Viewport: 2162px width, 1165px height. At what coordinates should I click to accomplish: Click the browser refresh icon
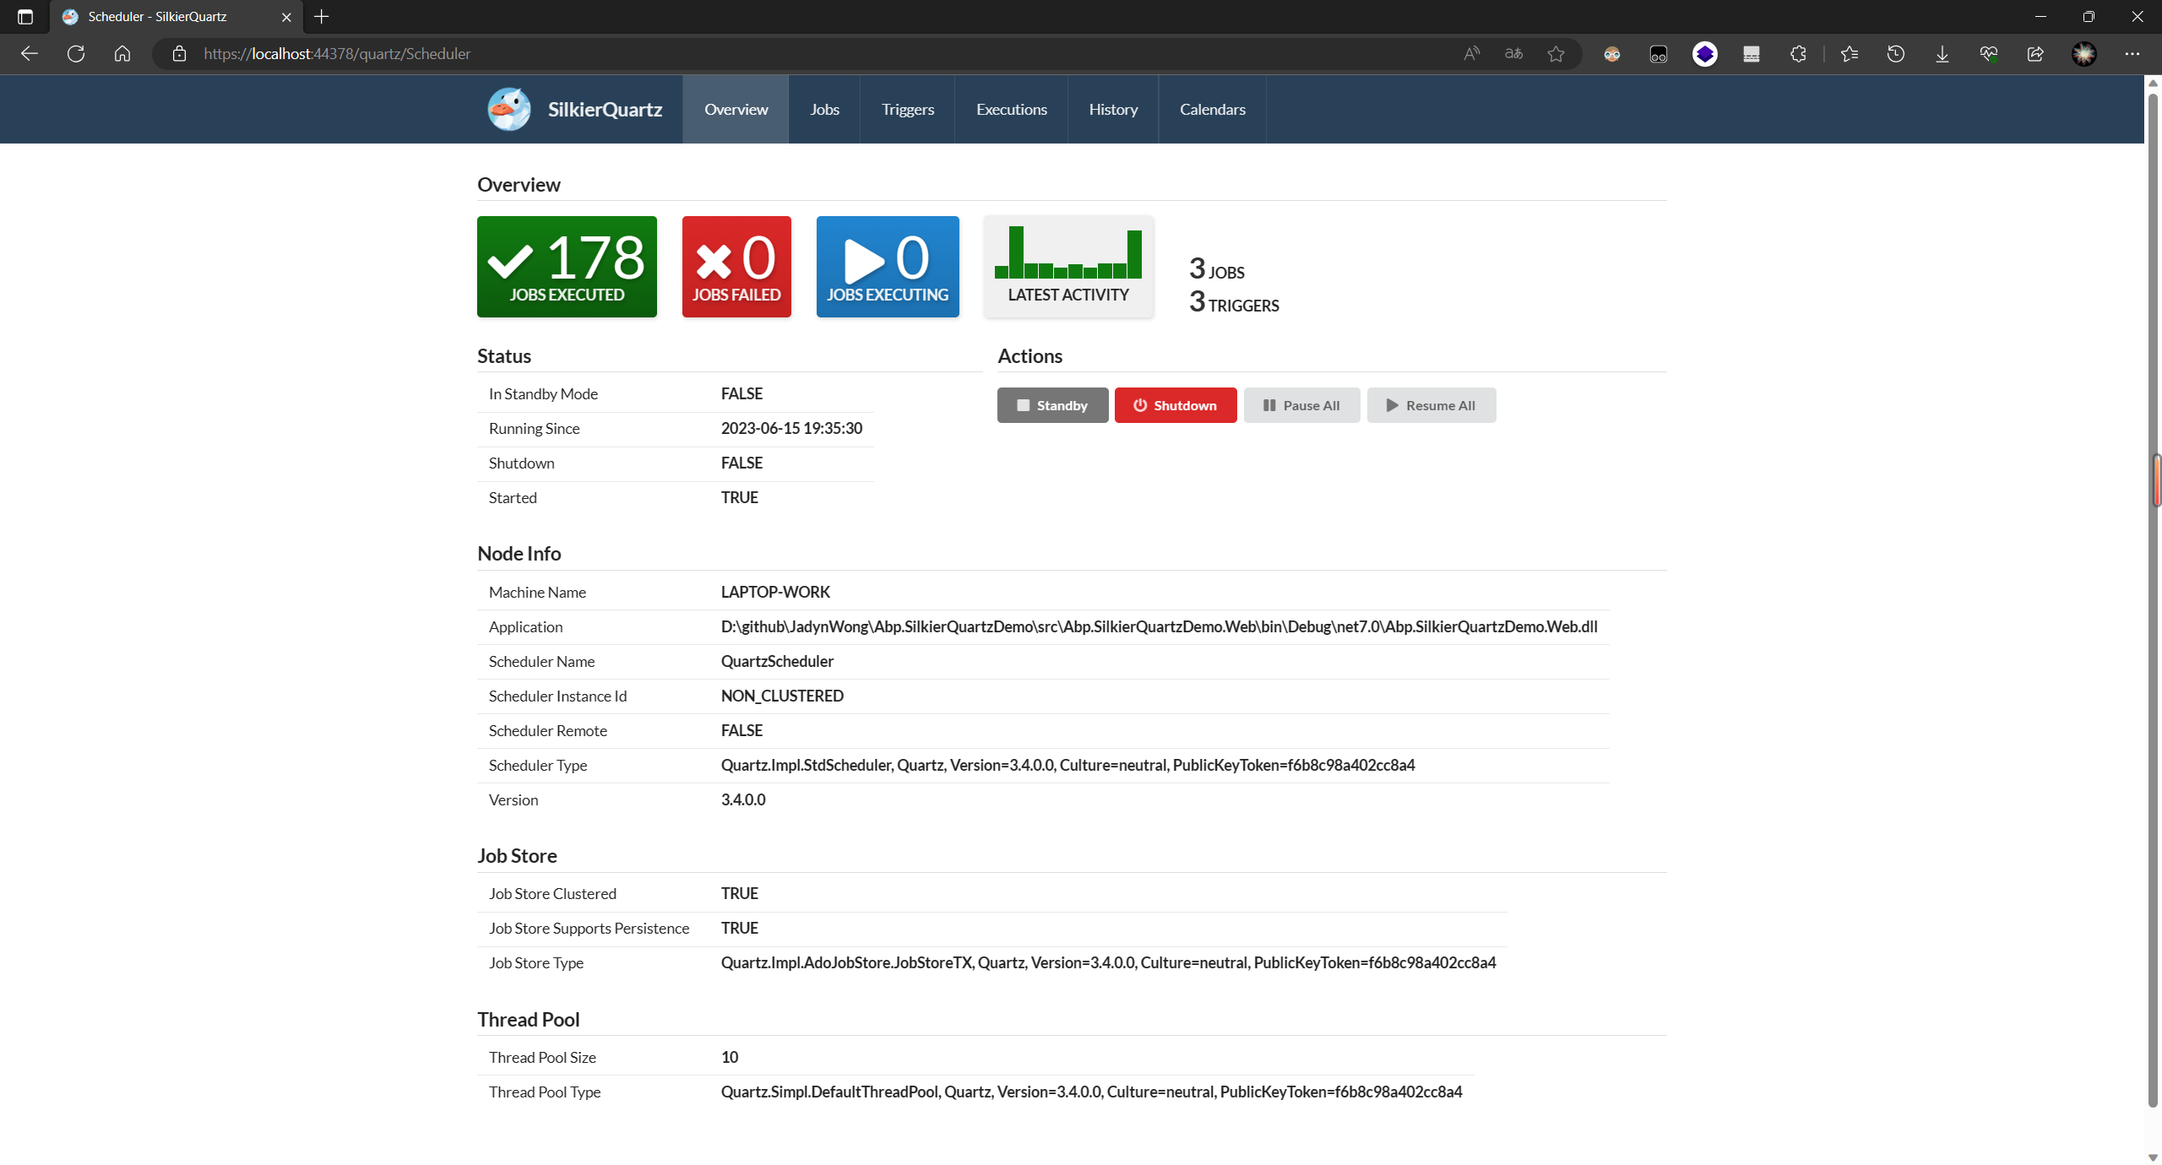click(x=76, y=54)
